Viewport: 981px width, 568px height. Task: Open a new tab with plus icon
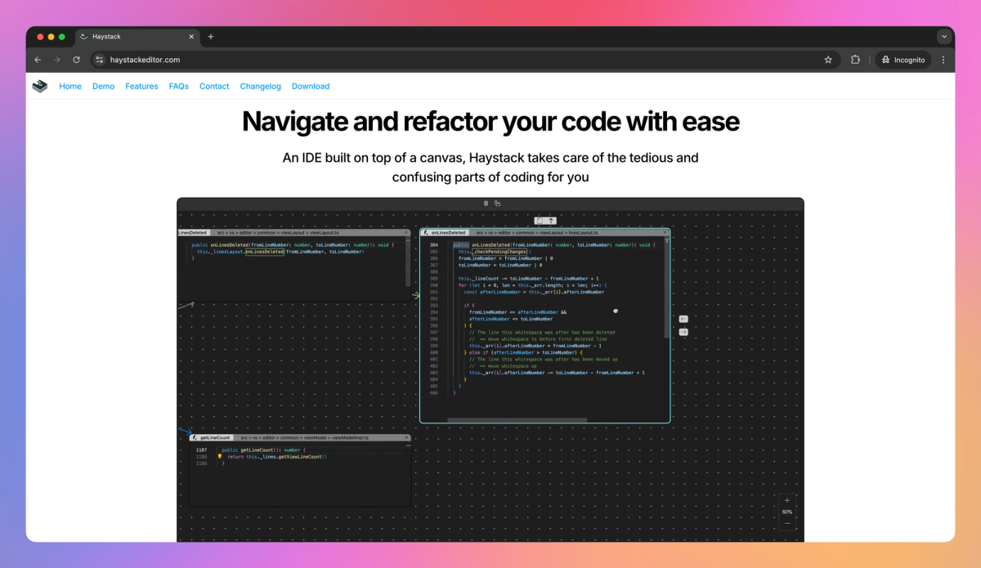coord(211,37)
